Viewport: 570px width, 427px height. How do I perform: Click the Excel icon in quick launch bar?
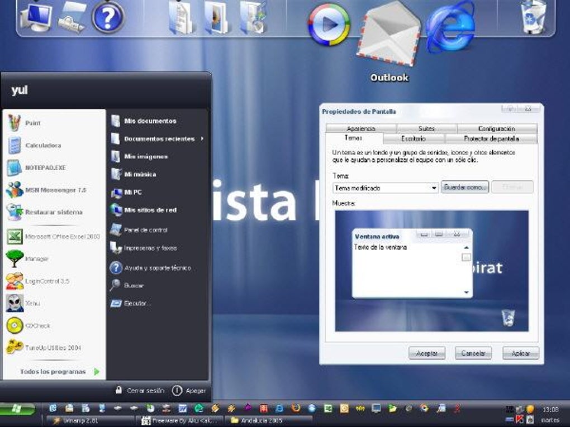coord(328,409)
